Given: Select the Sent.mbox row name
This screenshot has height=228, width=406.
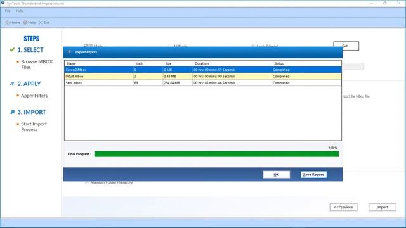Looking at the screenshot, I should coord(74,83).
